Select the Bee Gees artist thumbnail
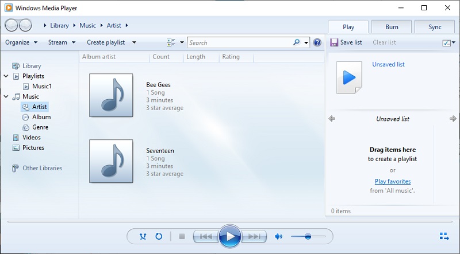The height and width of the screenshot is (254, 460). (x=111, y=95)
